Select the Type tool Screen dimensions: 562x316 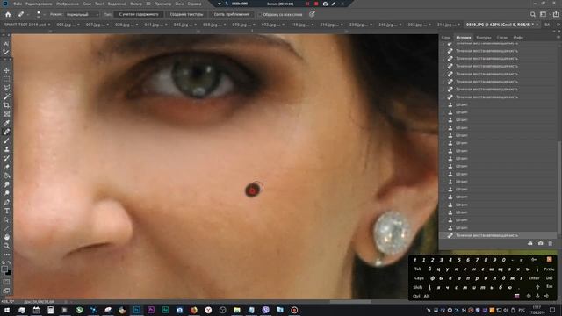[6, 211]
